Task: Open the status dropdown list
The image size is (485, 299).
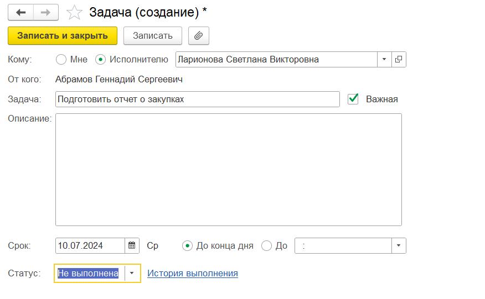Action: 132,274
